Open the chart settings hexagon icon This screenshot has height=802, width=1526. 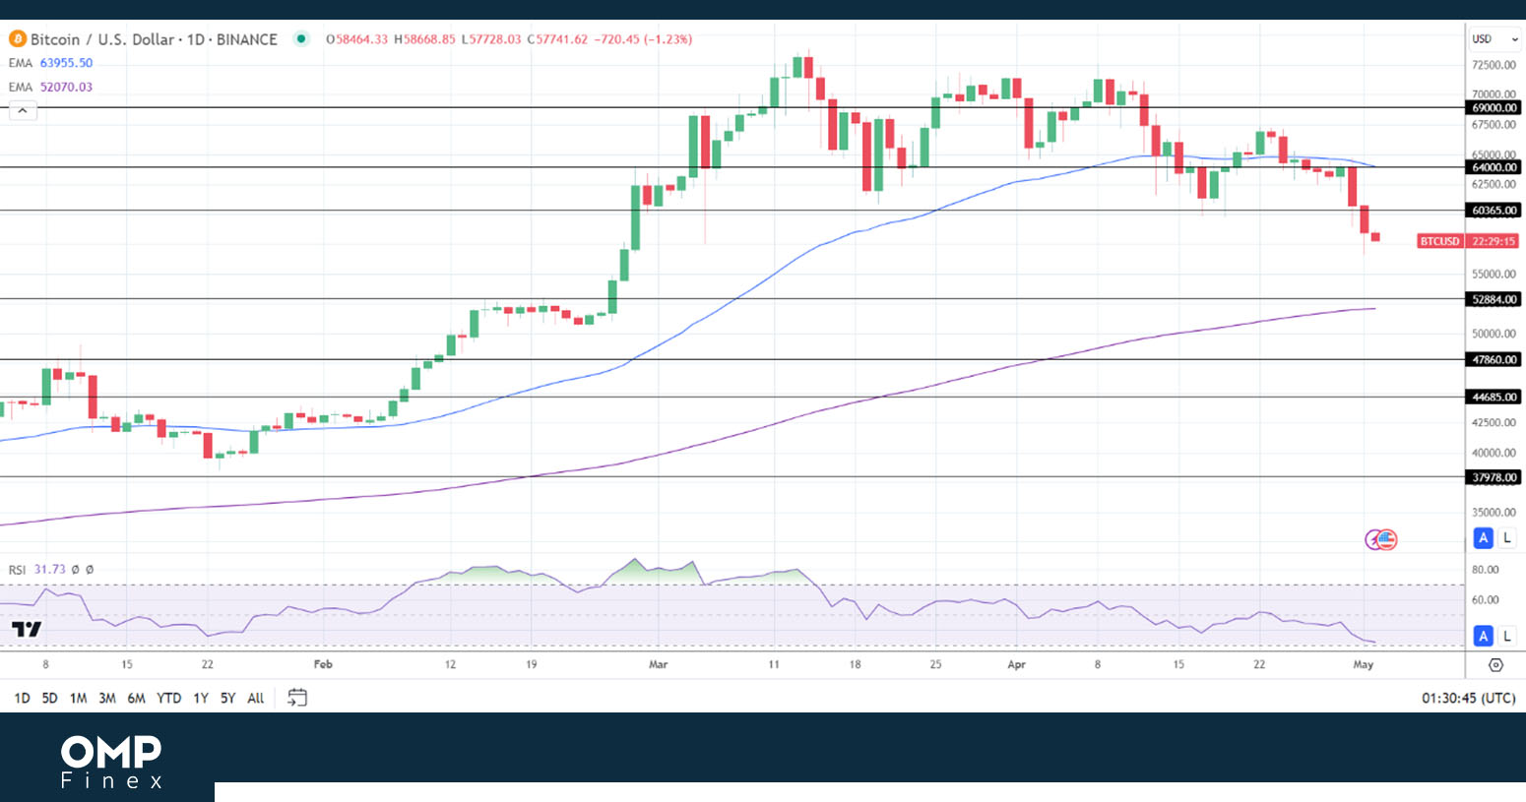(x=1495, y=665)
